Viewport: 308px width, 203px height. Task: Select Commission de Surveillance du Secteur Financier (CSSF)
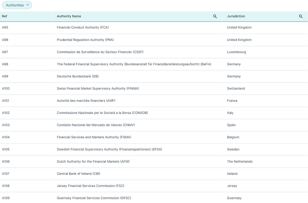[x=100, y=52]
